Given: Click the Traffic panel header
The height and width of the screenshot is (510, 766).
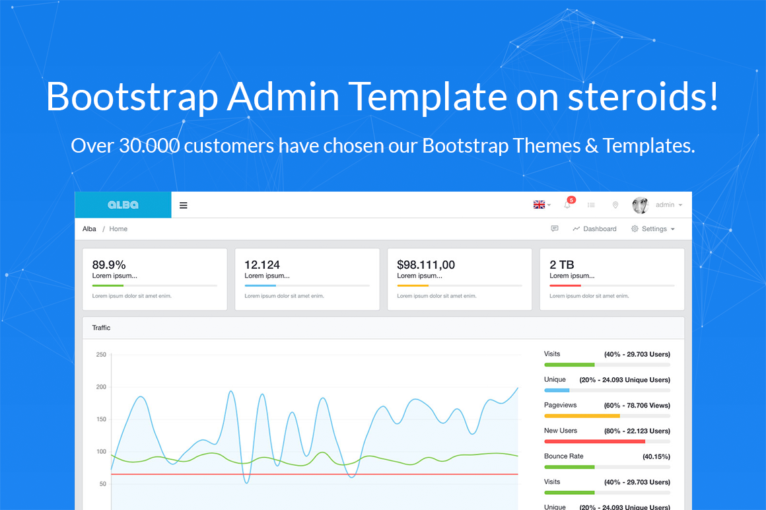Looking at the screenshot, I should pos(383,328).
